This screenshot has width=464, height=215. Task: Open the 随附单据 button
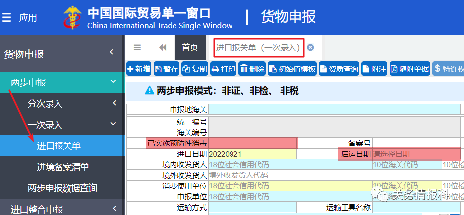point(410,69)
